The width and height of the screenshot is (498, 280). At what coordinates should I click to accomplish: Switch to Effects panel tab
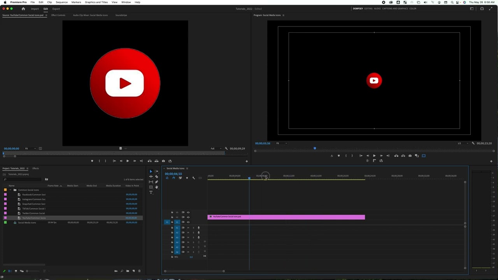35,168
